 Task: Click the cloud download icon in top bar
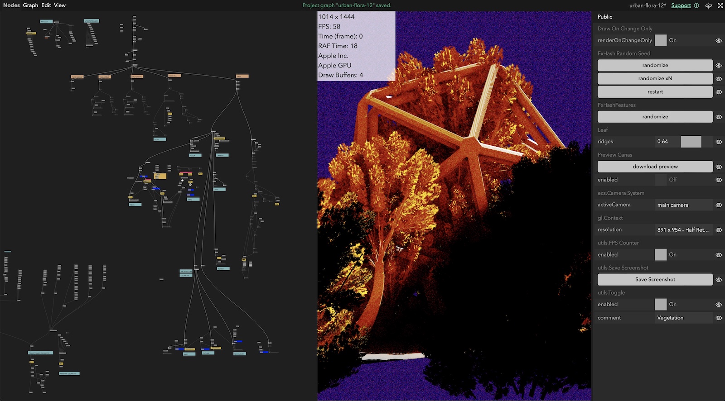(x=709, y=5)
